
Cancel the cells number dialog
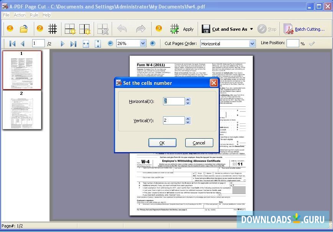coord(199,143)
